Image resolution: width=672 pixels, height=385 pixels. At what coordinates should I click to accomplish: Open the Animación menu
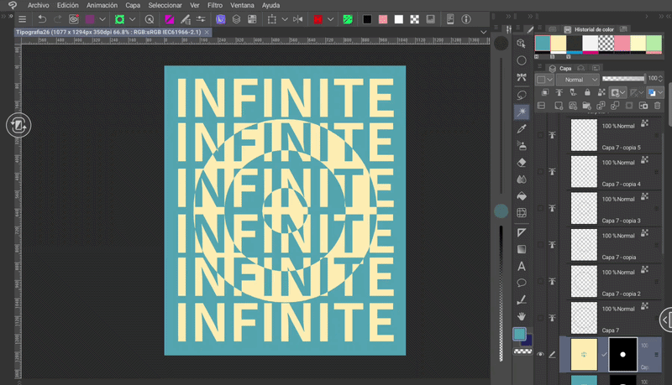pyautogui.click(x=102, y=5)
